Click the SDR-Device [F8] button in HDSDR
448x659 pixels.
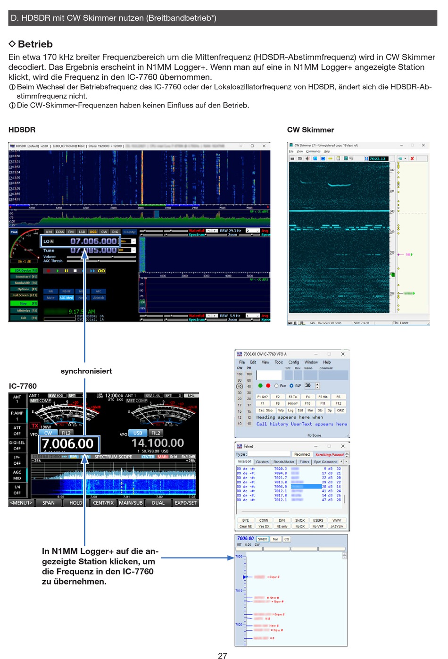(x=24, y=270)
